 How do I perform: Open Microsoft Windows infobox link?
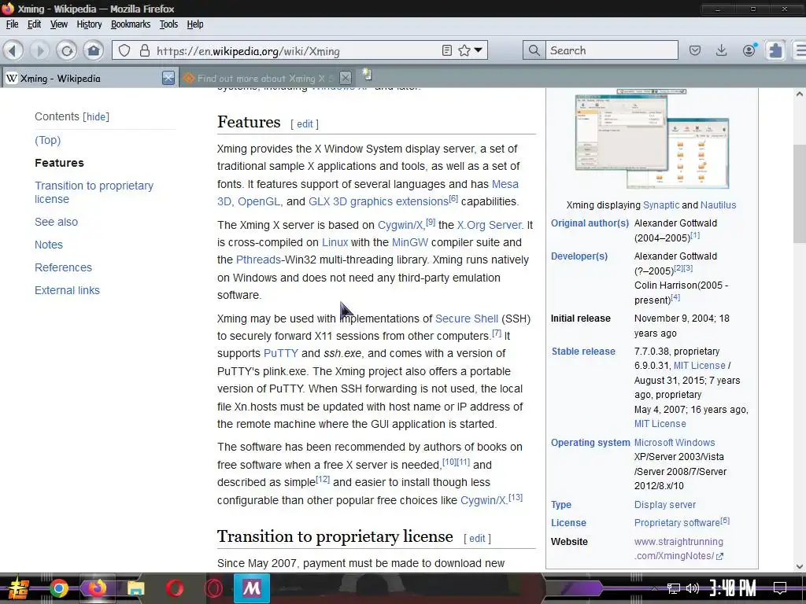675,442
